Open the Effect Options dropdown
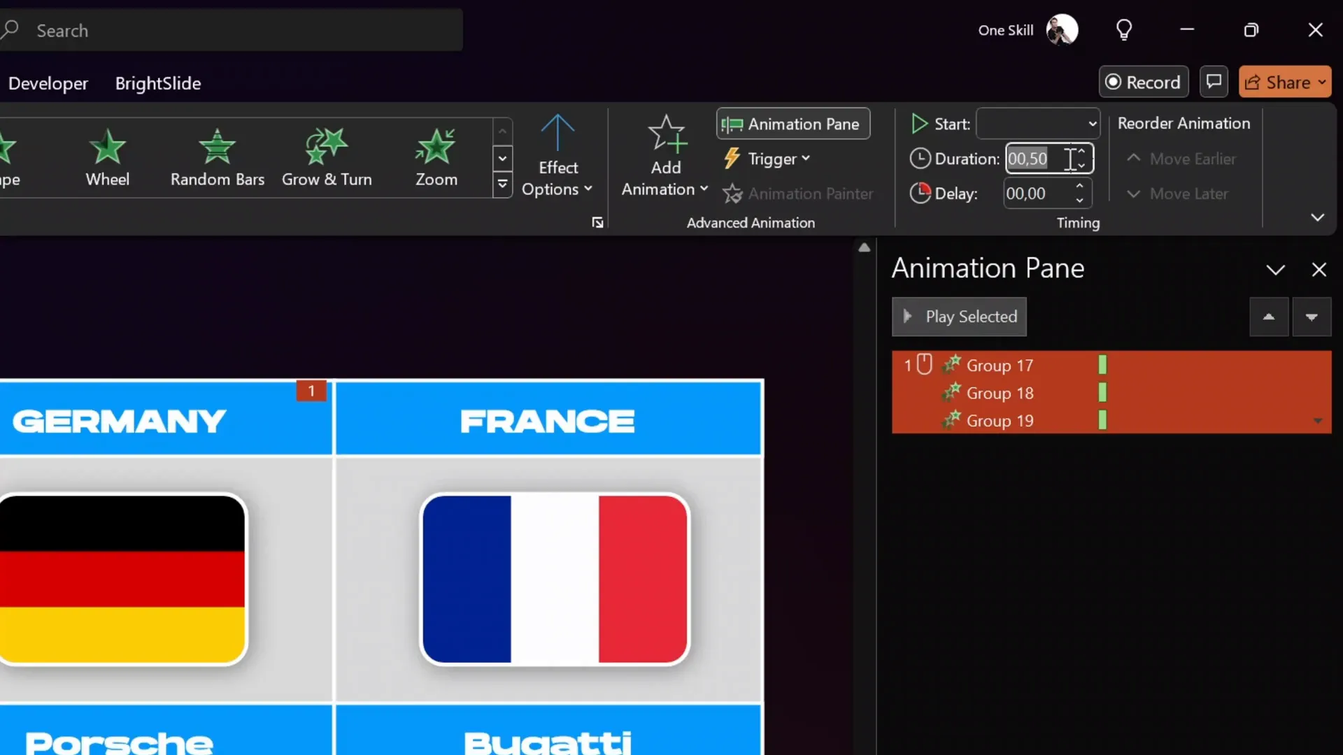 point(557,155)
